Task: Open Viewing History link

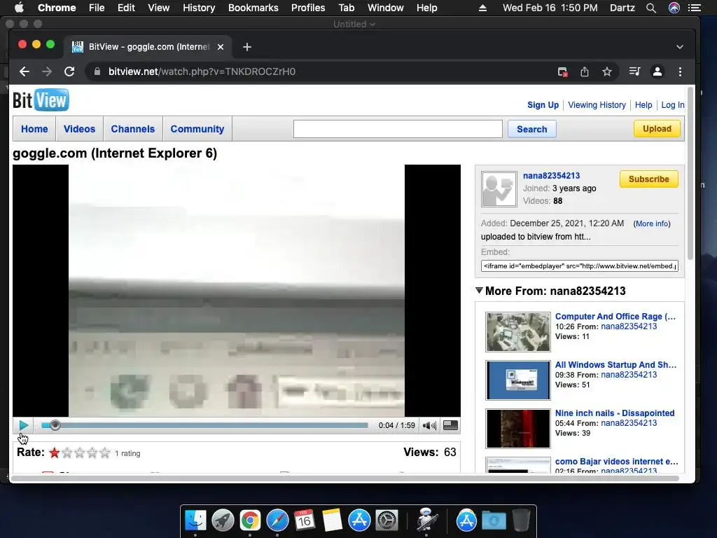Action: pos(597,105)
